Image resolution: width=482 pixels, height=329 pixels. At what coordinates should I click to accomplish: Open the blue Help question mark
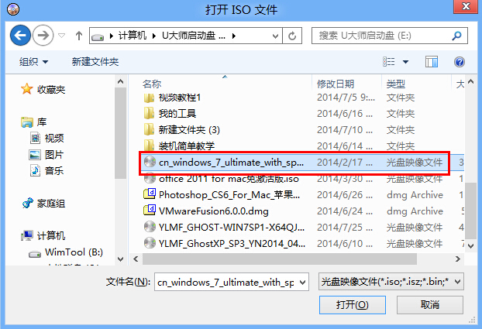460,62
